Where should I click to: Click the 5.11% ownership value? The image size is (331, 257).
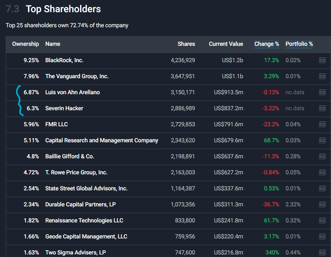pos(31,140)
